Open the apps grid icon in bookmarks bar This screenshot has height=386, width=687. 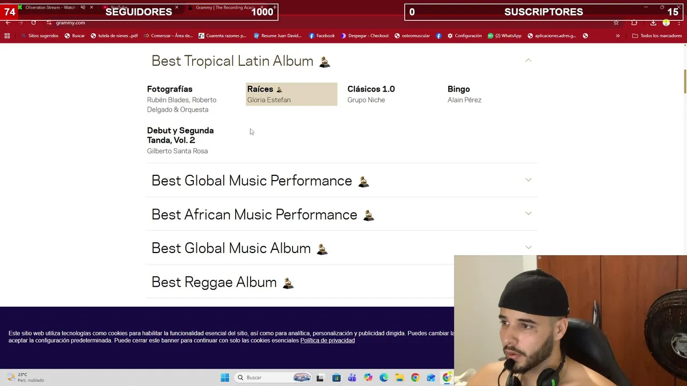(x=7, y=36)
